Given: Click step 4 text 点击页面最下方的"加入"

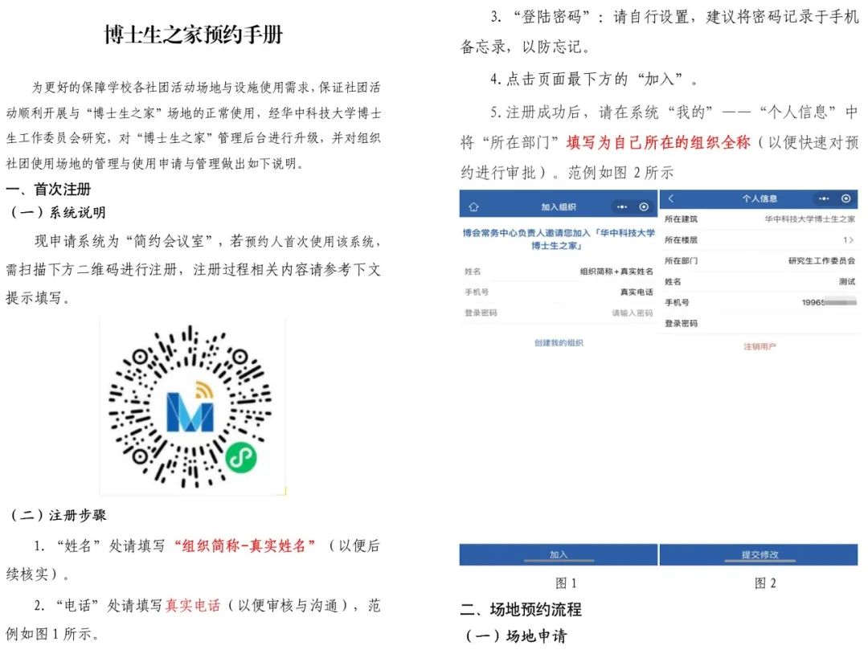Looking at the screenshot, I should (x=595, y=79).
